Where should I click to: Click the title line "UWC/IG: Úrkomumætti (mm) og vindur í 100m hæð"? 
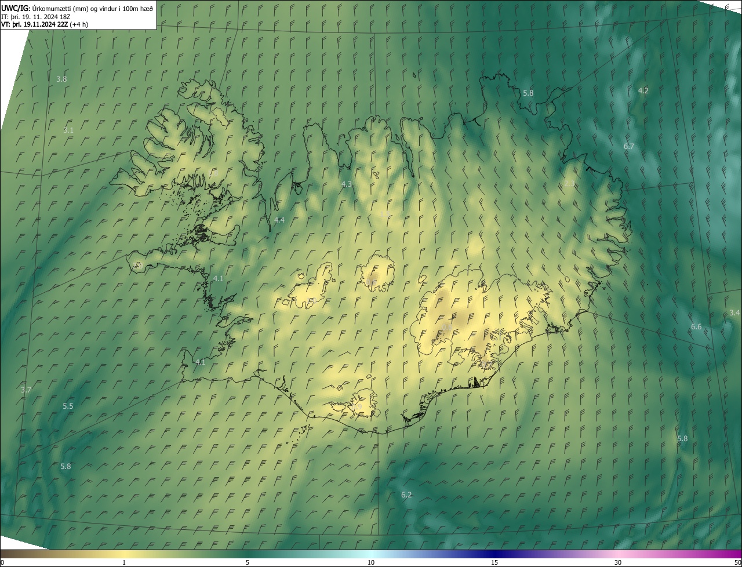(x=77, y=8)
